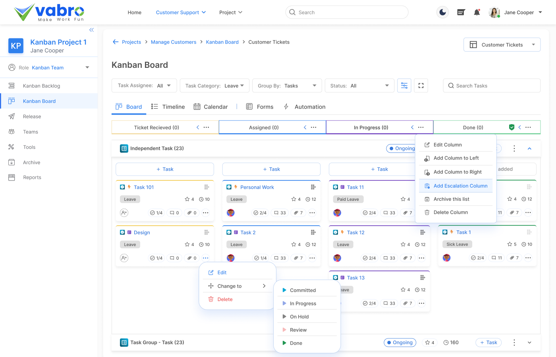Open messages icon in top bar
This screenshot has height=357, width=556.
tap(461, 12)
